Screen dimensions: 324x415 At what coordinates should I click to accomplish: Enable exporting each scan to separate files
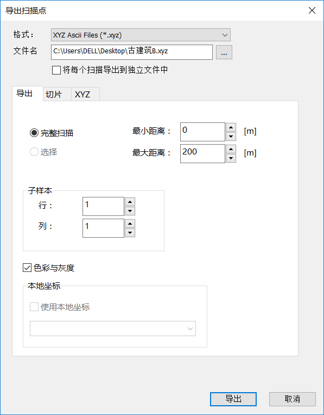56,70
